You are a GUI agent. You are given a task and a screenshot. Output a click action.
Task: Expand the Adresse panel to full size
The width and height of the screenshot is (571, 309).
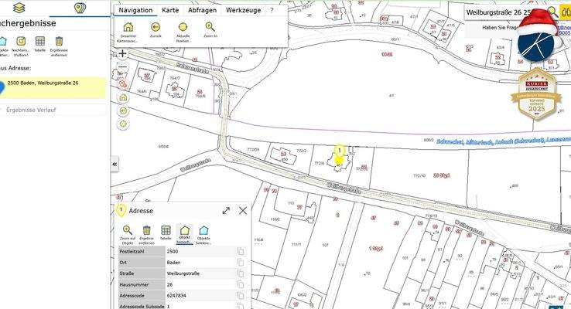[226, 210]
